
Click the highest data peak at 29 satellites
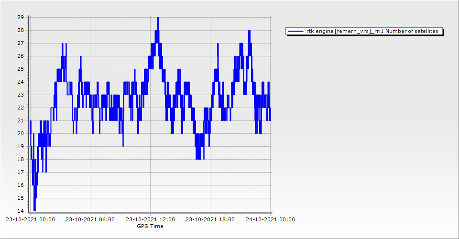pos(158,18)
